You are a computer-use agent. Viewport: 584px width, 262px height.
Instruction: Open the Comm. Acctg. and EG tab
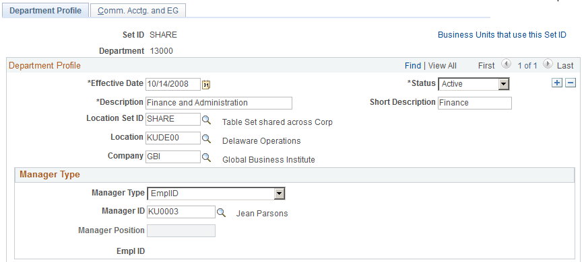[x=138, y=10]
